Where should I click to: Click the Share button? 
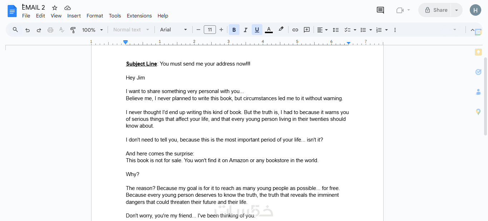tap(435, 10)
